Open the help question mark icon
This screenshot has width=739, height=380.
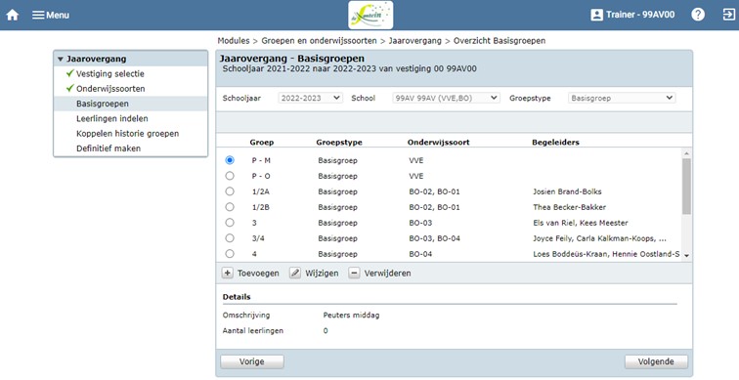(698, 15)
